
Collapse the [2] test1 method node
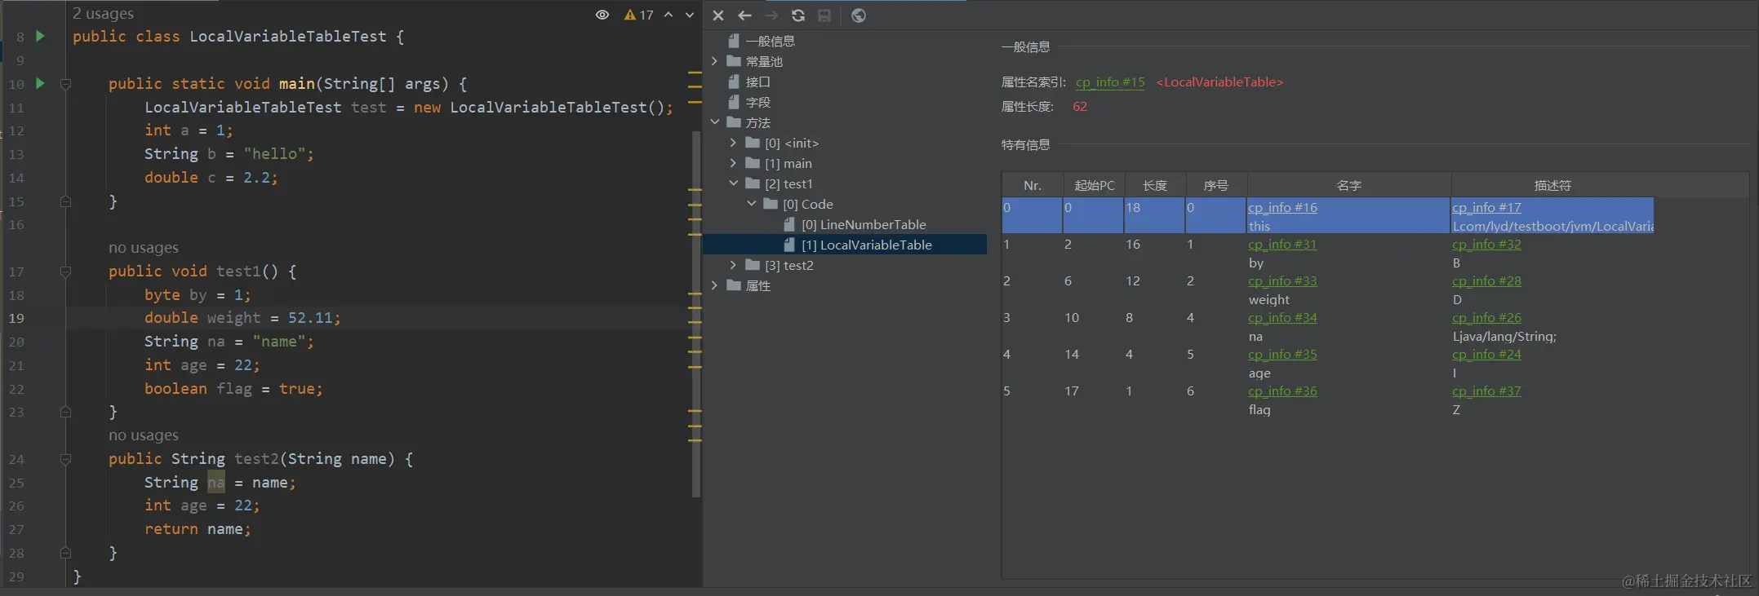(733, 183)
